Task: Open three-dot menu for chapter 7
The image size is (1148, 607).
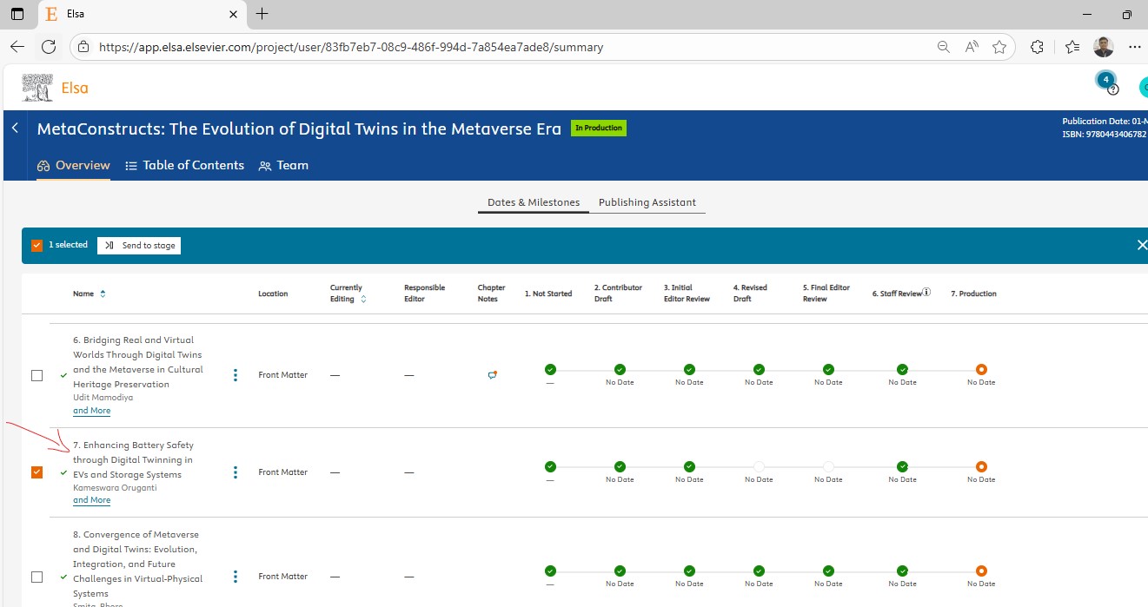Action: coord(236,472)
